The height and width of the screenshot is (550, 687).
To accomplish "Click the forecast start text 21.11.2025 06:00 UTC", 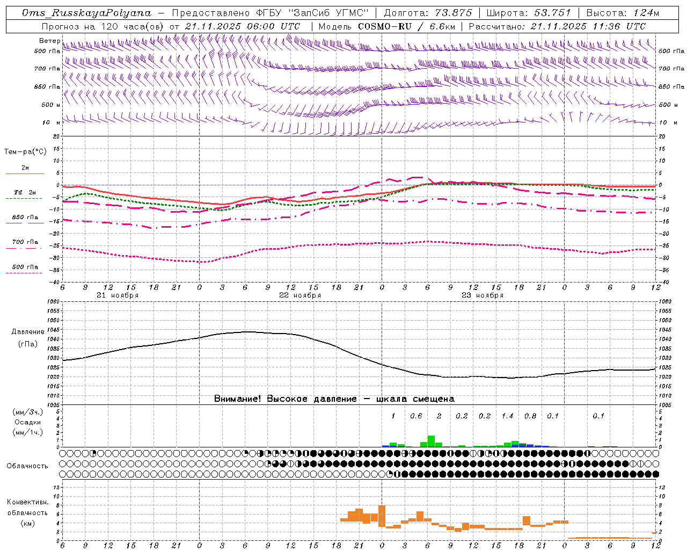I will (243, 26).
